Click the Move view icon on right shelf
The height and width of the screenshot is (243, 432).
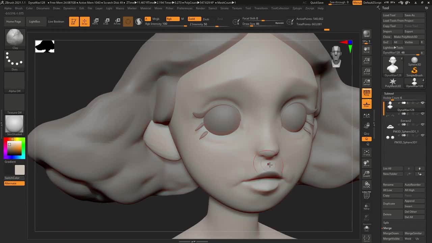367,163
